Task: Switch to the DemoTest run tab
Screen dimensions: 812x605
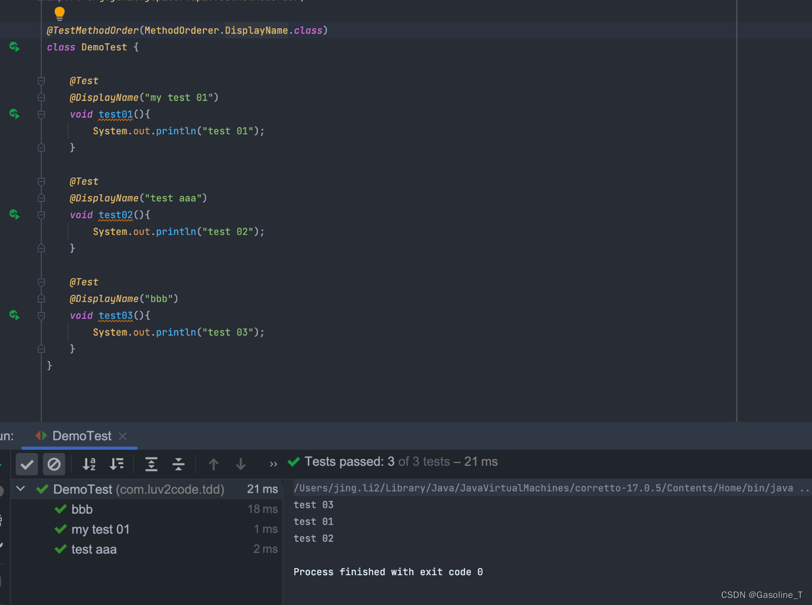Action: [x=81, y=435]
